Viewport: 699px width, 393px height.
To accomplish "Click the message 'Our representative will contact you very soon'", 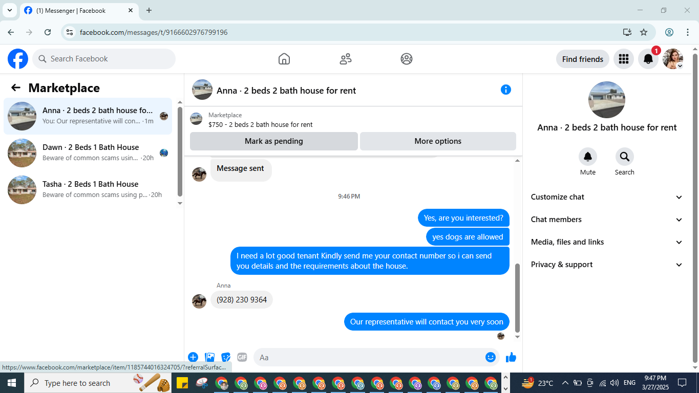I will click(427, 322).
